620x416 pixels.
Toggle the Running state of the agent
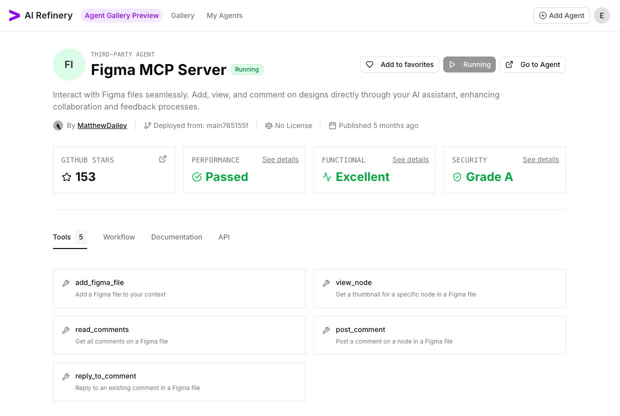point(469,64)
